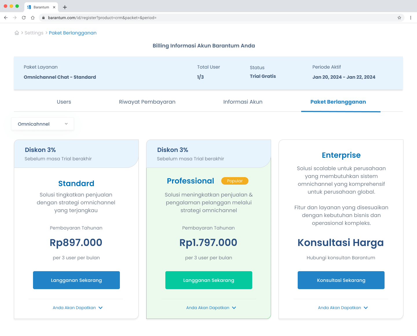Click the lock icon in address bar
The height and width of the screenshot is (336, 417).
pyautogui.click(x=43, y=18)
